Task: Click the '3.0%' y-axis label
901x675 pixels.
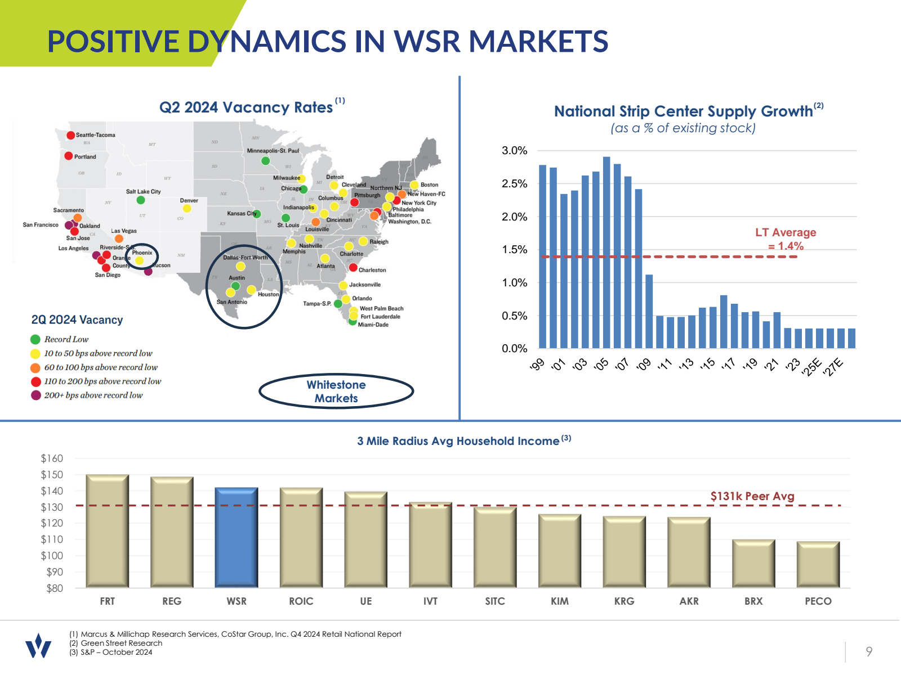Action: pos(515,150)
